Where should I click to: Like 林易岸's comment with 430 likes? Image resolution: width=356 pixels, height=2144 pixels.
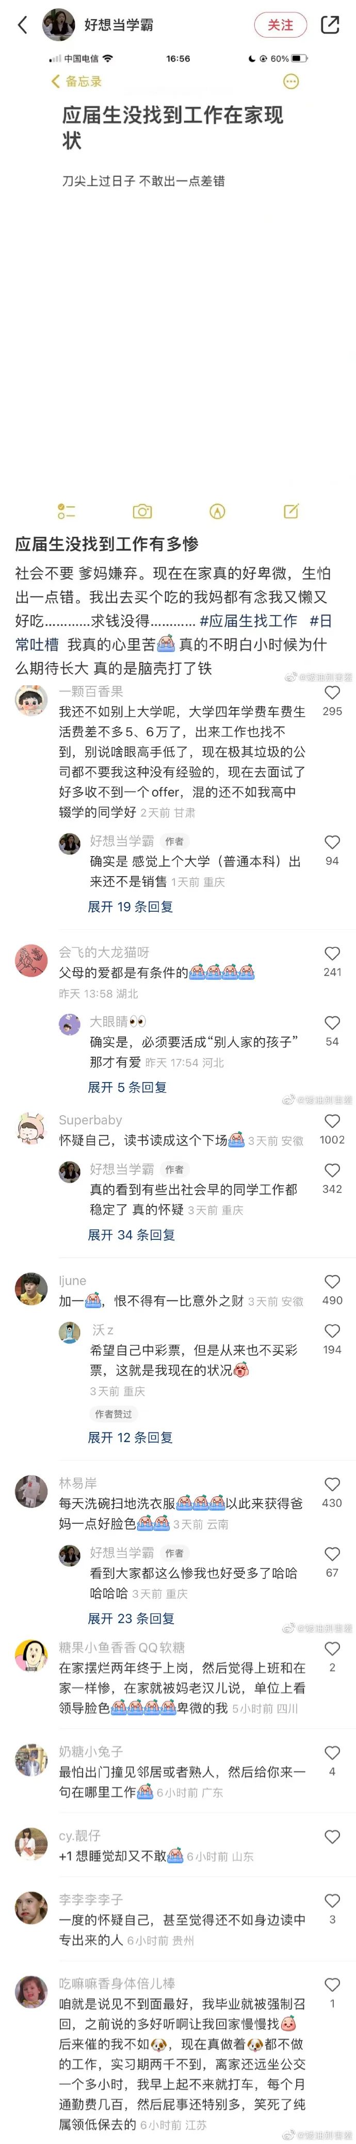pyautogui.click(x=332, y=1484)
